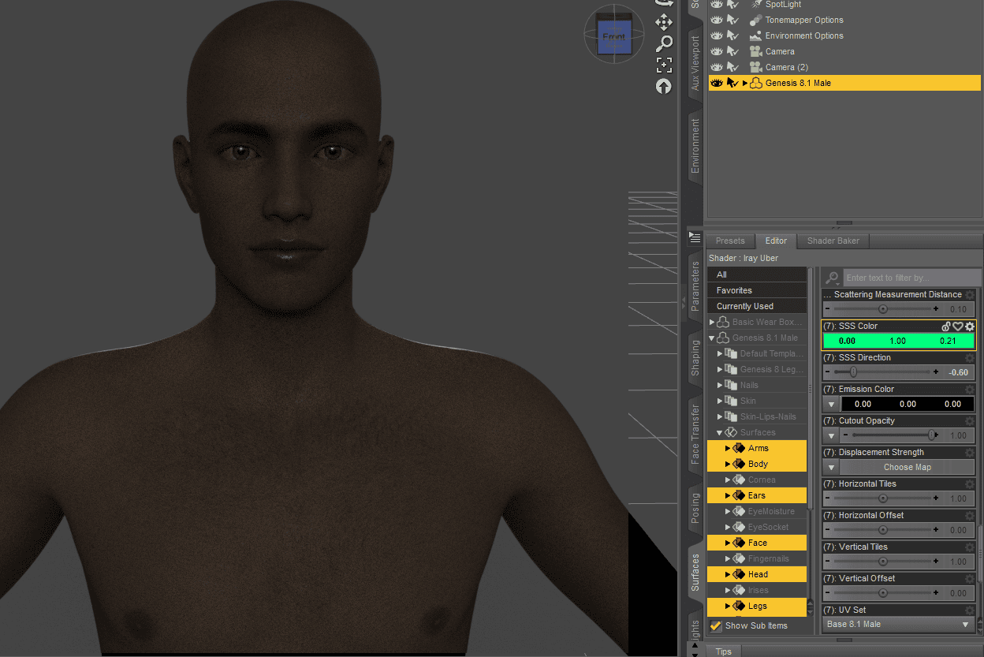This screenshot has height=657, width=984.
Task: Click the camera reset arrow icon
Action: click(663, 87)
